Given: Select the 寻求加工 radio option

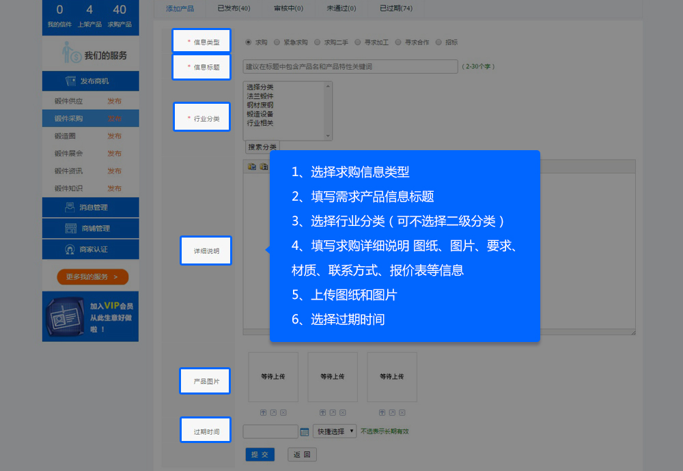Looking at the screenshot, I should pos(357,42).
